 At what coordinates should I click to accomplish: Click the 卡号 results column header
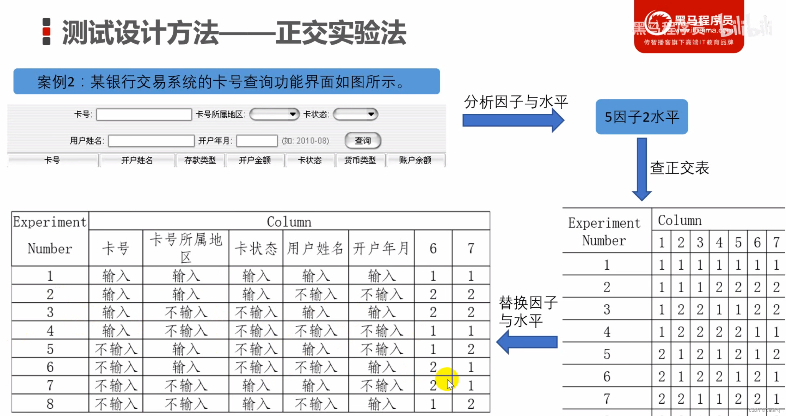tap(53, 160)
